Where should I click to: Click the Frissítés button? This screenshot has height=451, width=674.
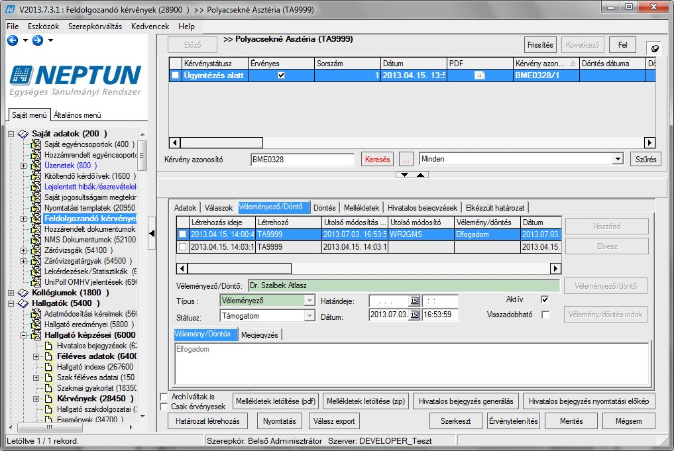click(540, 44)
